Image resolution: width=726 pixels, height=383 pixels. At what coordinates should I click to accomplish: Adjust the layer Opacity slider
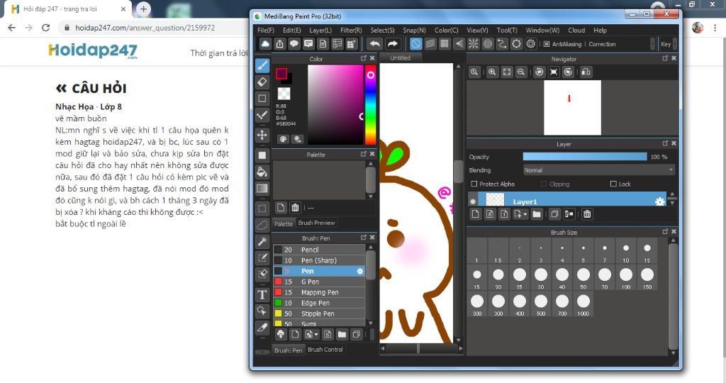coord(585,157)
